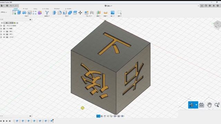Viewport: 221px width, 124px height.
Task: Select the Combine tool
Action: click(x=70, y=13)
